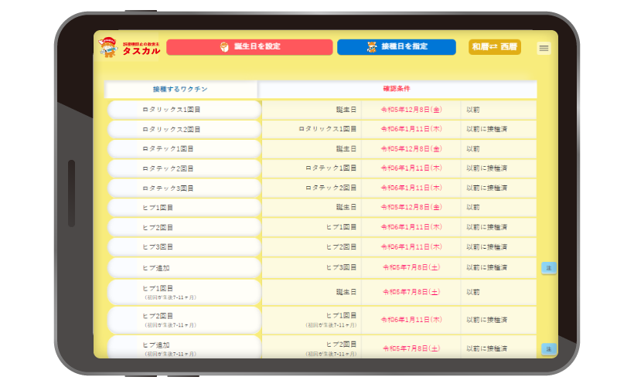Pick the ロタテック2回目 vaccine
This screenshot has width=634, height=387.
[184, 168]
